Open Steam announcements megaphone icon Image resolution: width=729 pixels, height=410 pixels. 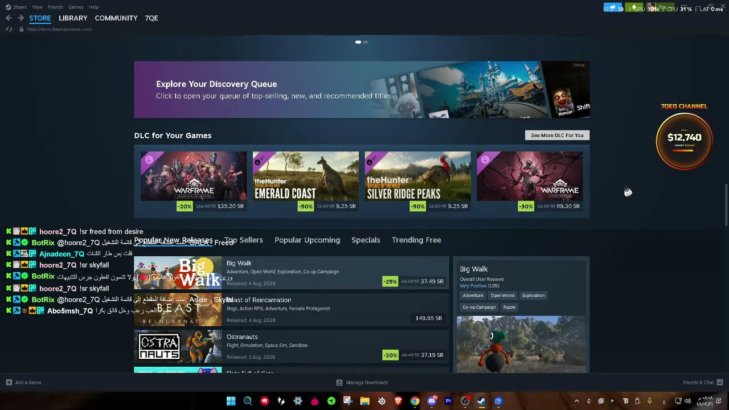pyautogui.click(x=613, y=7)
